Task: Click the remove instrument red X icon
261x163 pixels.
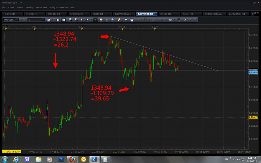Action: [22, 20]
